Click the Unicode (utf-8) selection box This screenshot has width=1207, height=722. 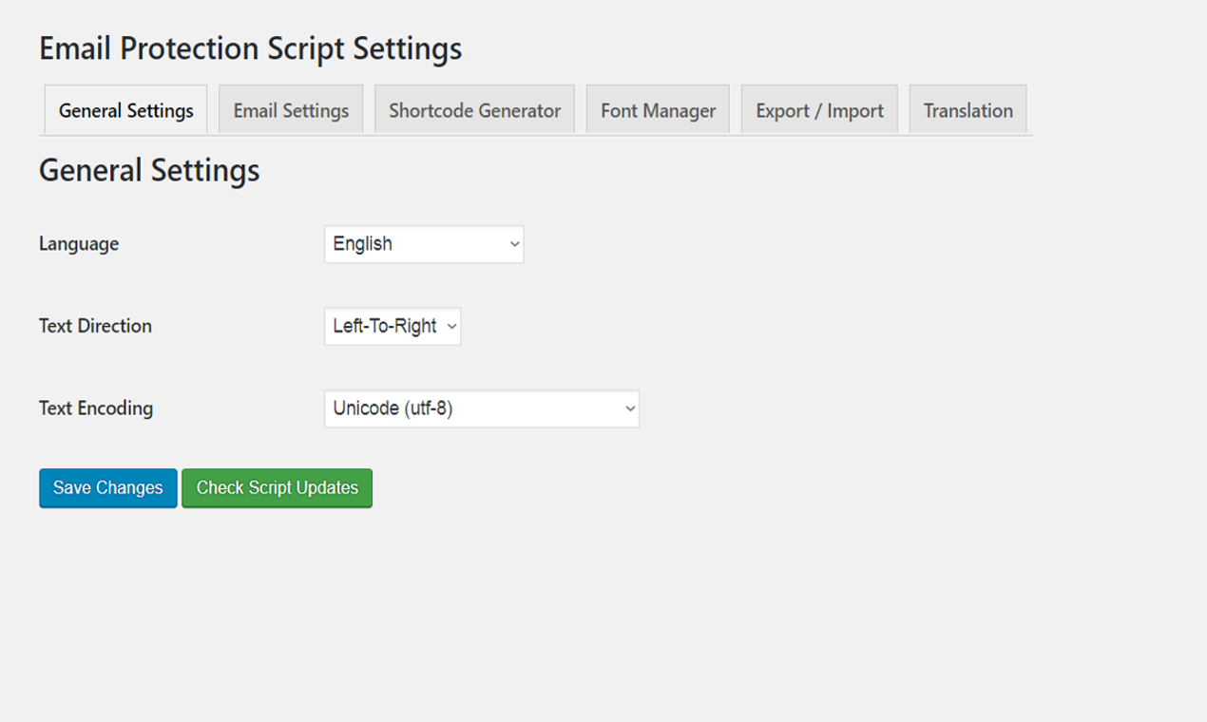[481, 408]
